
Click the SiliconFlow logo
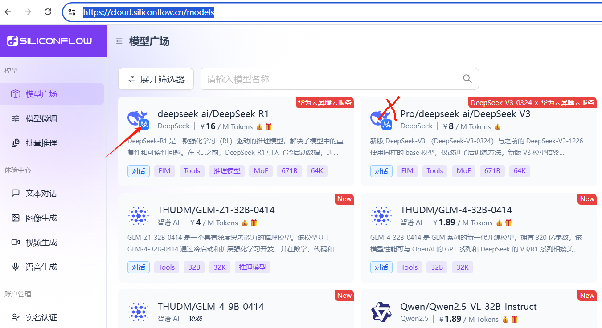point(49,41)
